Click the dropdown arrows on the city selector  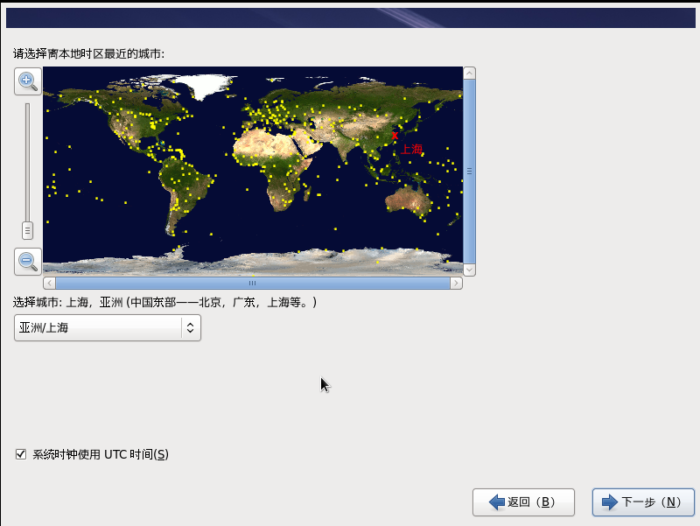pyautogui.click(x=189, y=327)
